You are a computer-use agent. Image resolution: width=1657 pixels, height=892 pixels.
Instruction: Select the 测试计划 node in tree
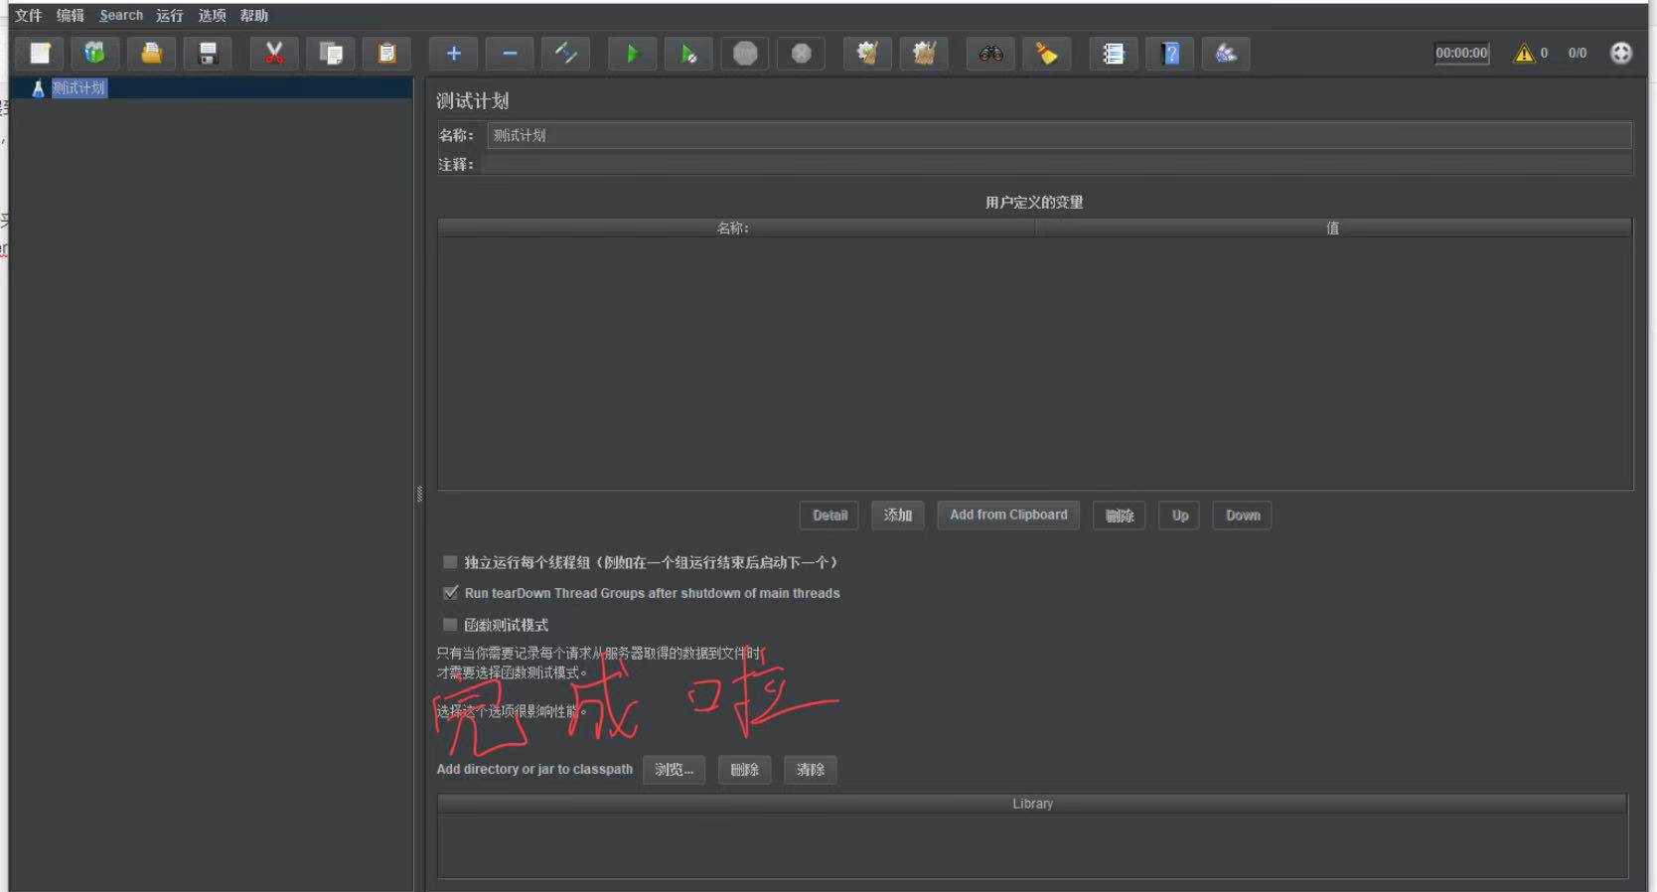78,88
